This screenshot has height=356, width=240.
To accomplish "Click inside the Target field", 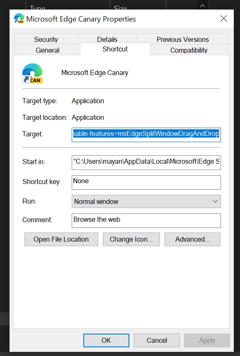I will point(146,135).
